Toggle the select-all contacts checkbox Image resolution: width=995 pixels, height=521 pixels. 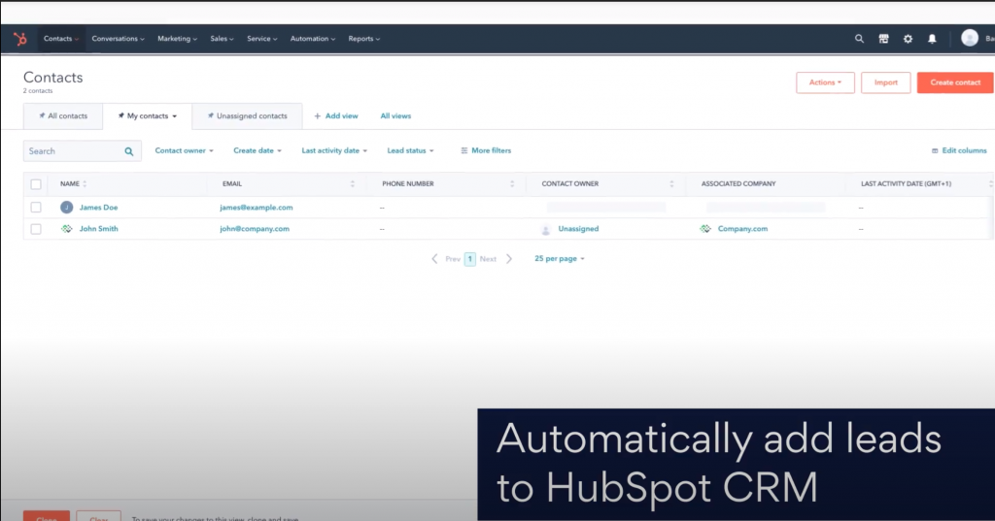click(36, 184)
